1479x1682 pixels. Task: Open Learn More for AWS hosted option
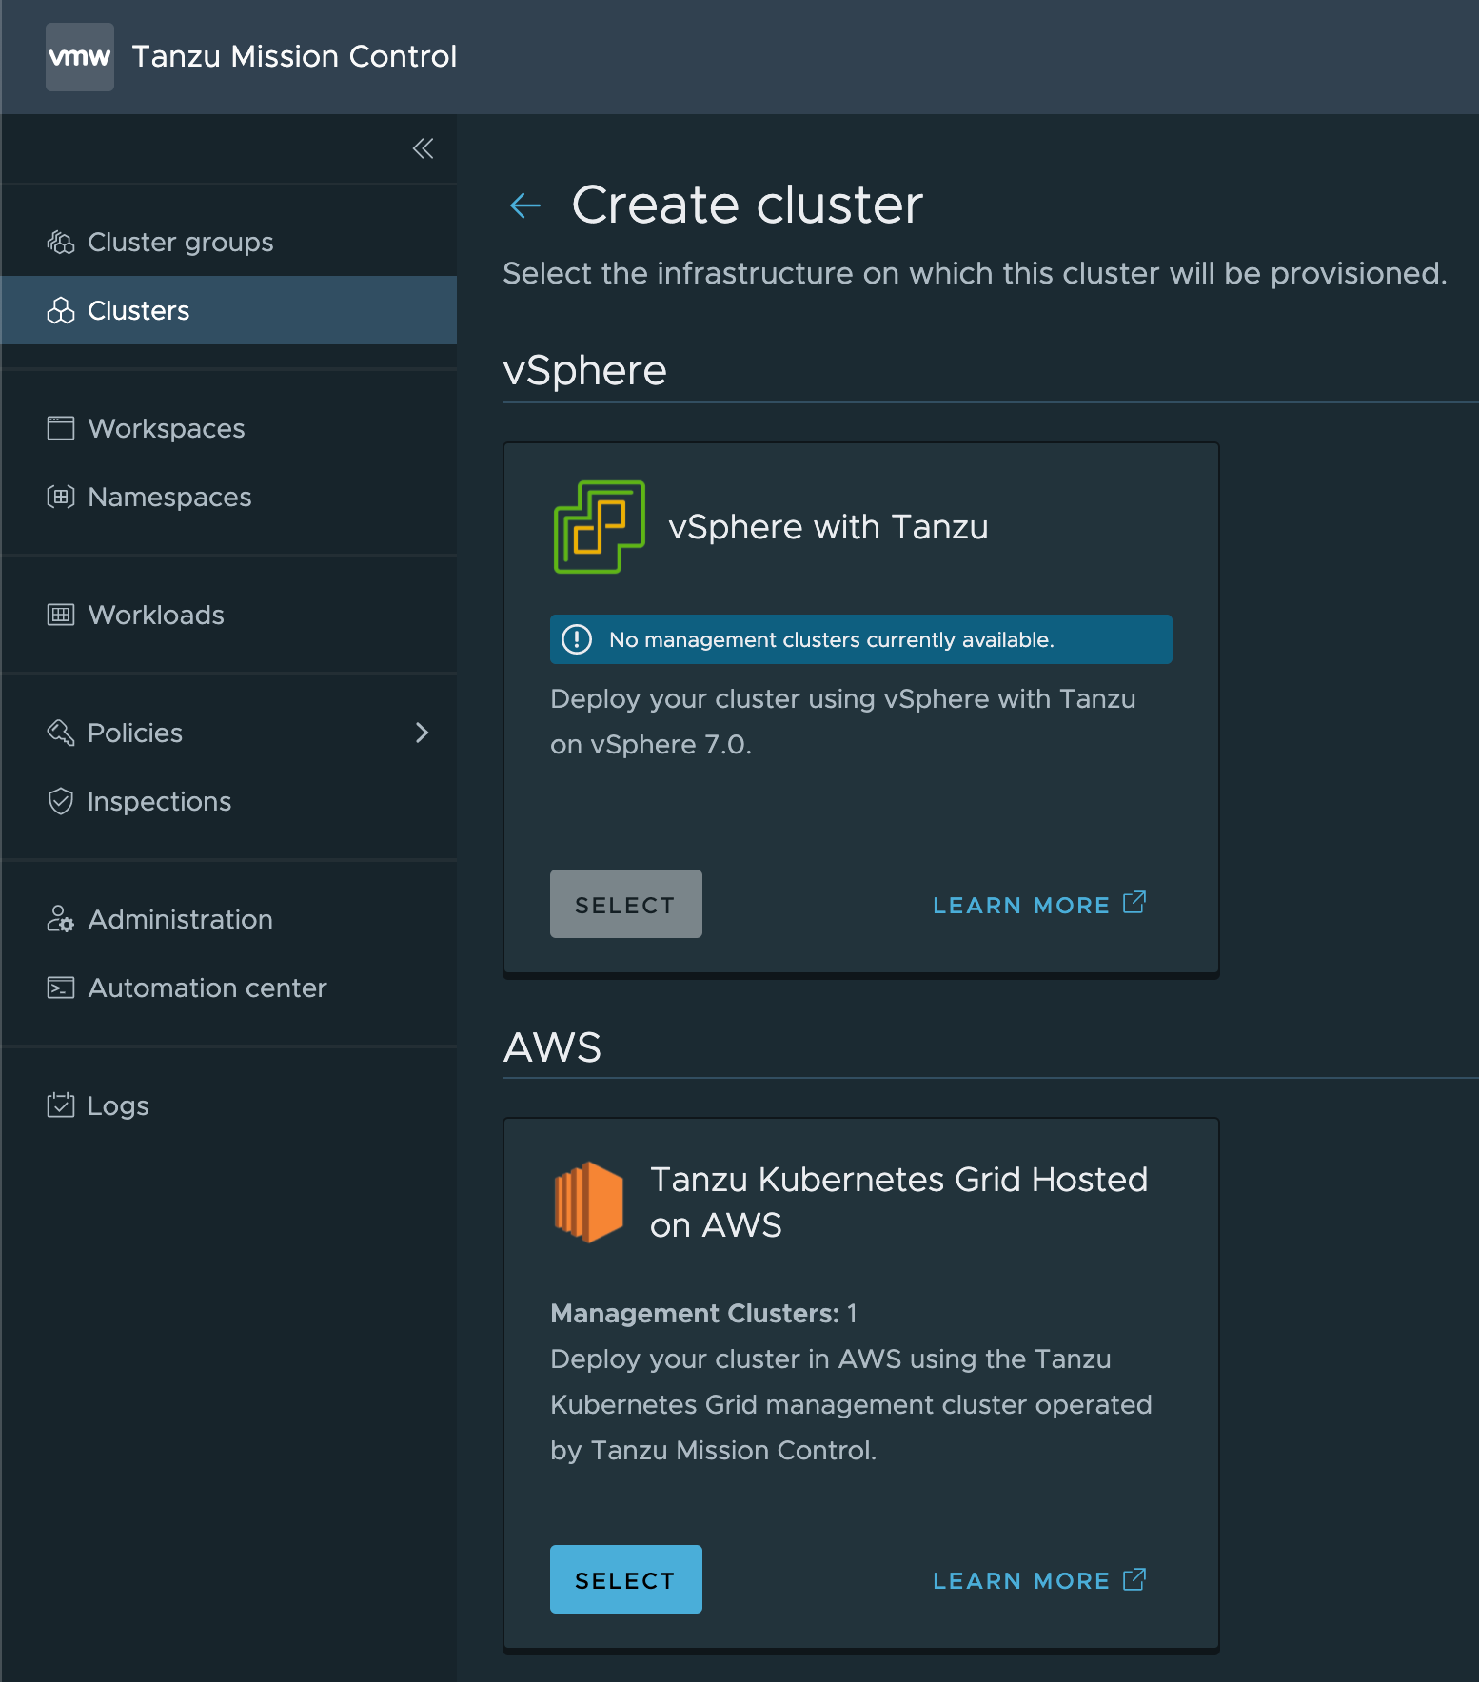tap(1039, 1580)
